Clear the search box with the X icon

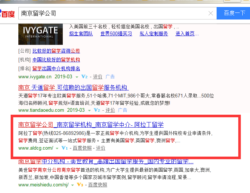pos(211,13)
